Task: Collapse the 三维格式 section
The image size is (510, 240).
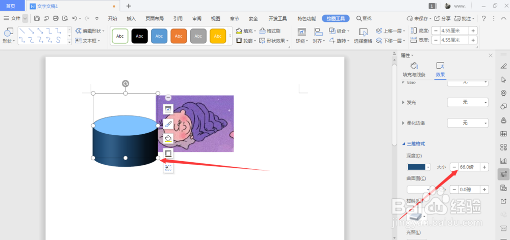Action: pos(403,144)
